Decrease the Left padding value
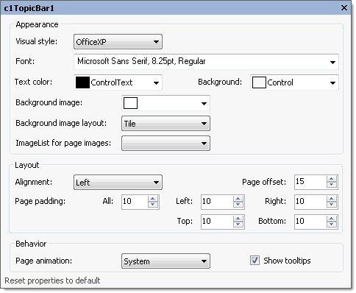This screenshot has height=293, width=356. point(238,205)
